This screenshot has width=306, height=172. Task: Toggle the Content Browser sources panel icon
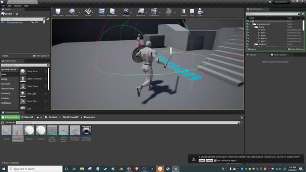point(2,123)
